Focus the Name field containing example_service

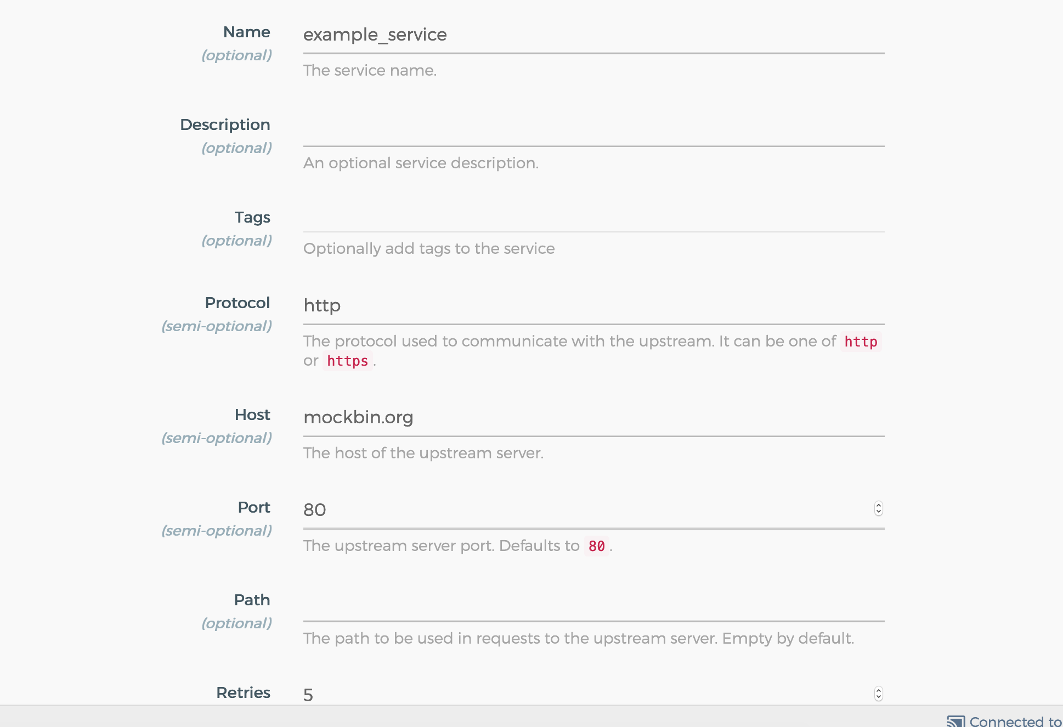[593, 35]
